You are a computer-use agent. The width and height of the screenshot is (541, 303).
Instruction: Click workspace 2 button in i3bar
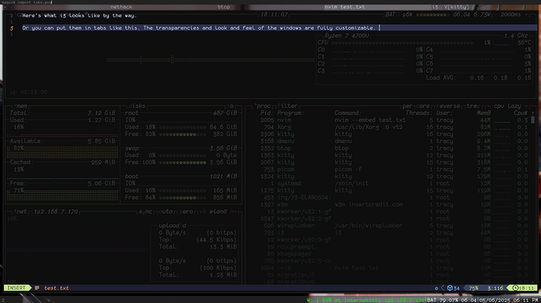pos(3,300)
